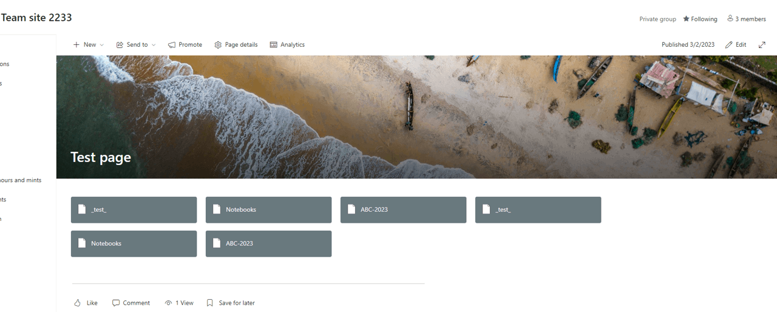Open first _test_ quick link tile
This screenshot has height=312, width=777.
(134, 210)
